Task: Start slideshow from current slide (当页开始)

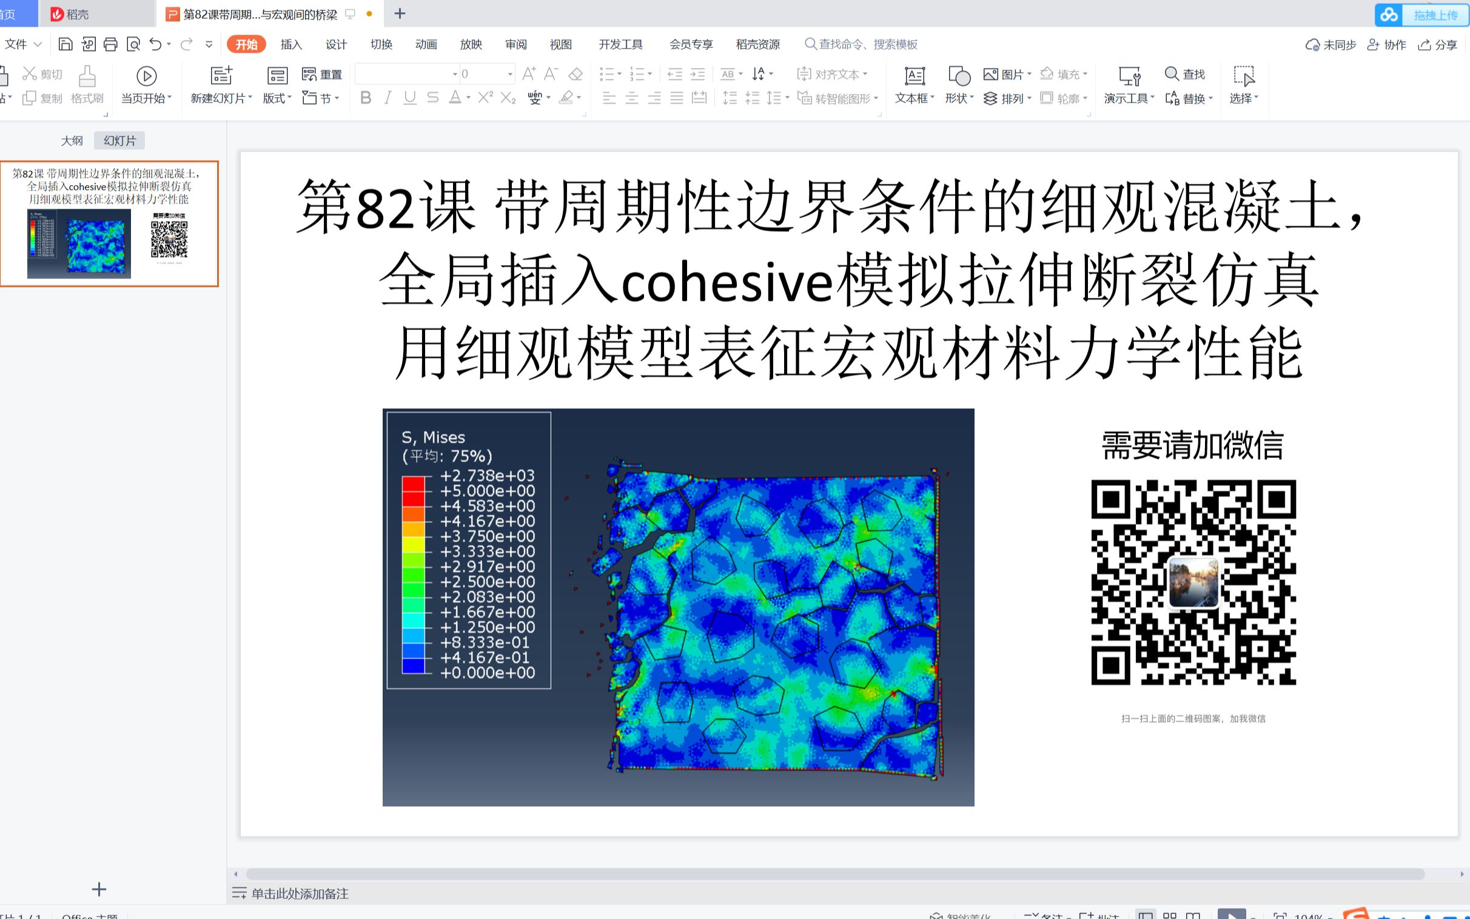Action: (x=146, y=86)
